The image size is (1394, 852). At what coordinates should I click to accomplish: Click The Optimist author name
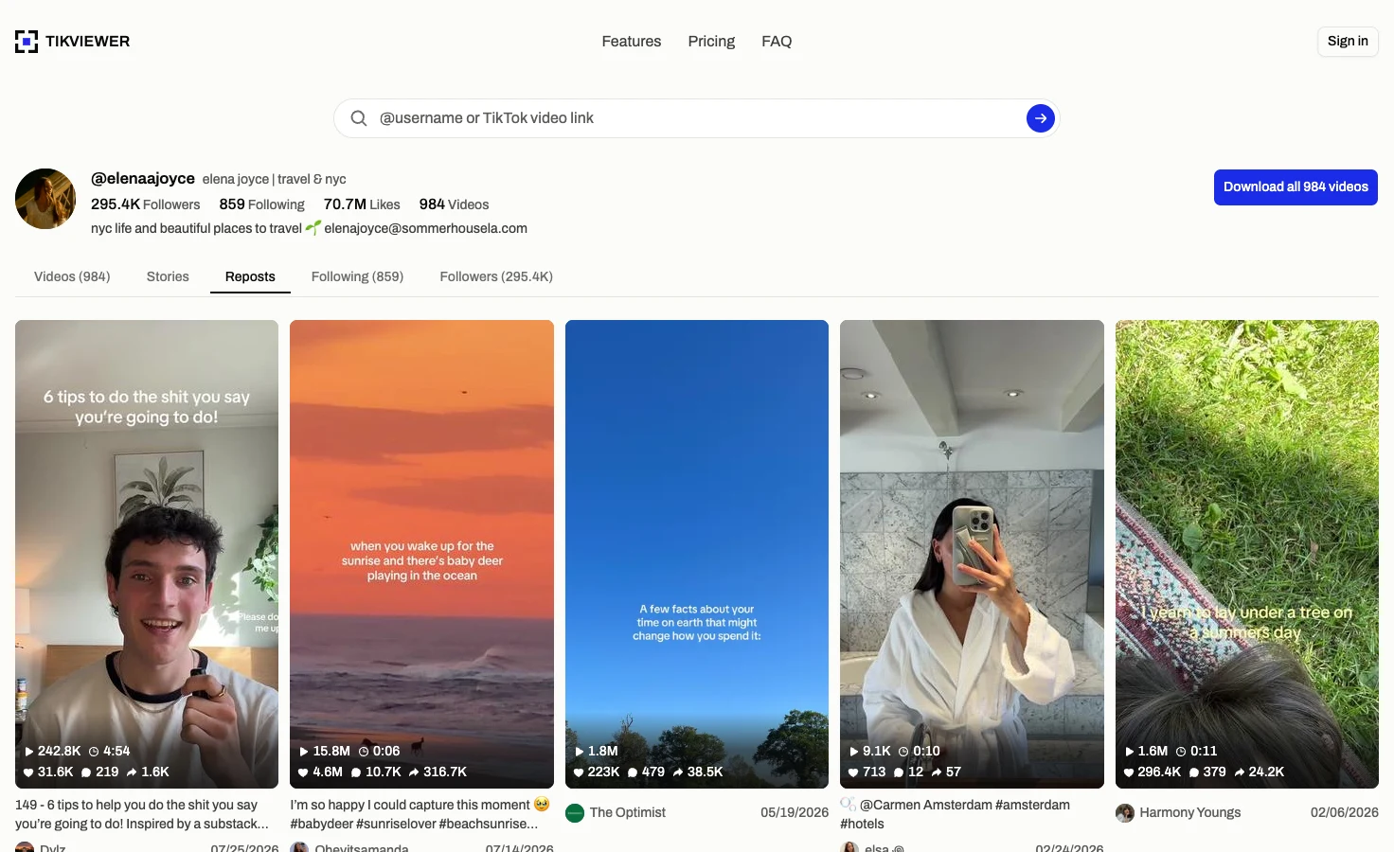point(628,813)
